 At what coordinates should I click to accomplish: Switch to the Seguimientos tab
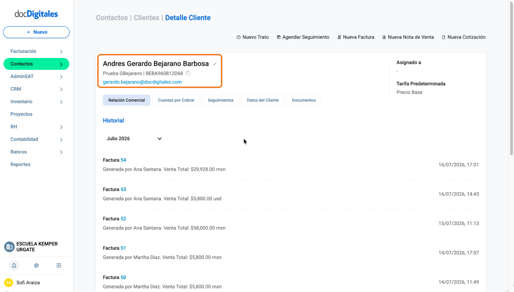[x=221, y=100]
